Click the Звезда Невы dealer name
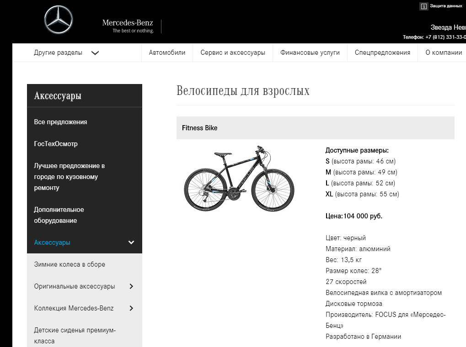Viewport: 466px width, 347px height. pyautogui.click(x=448, y=27)
